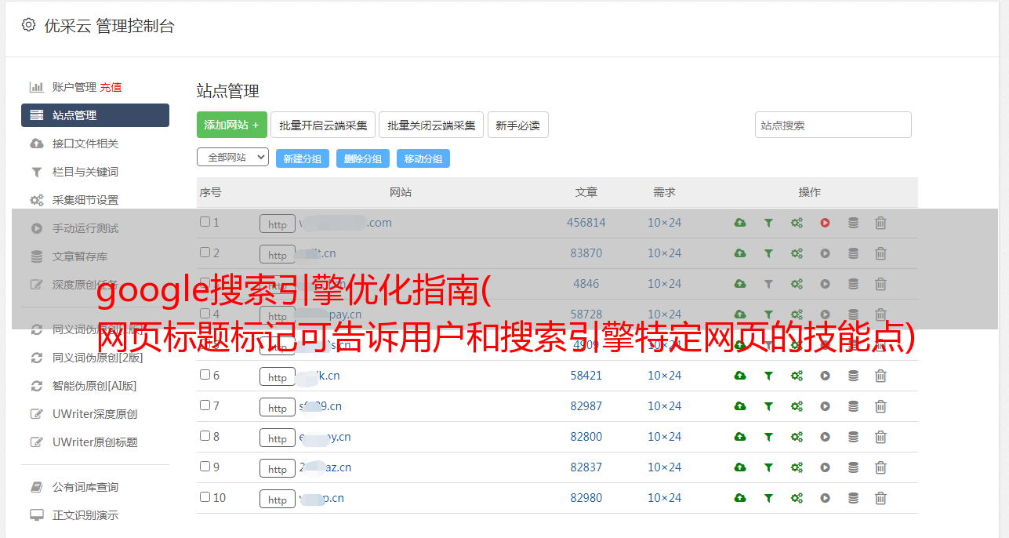
Task: Open UWriter深度原创 in the sidebar
Action: click(95, 414)
